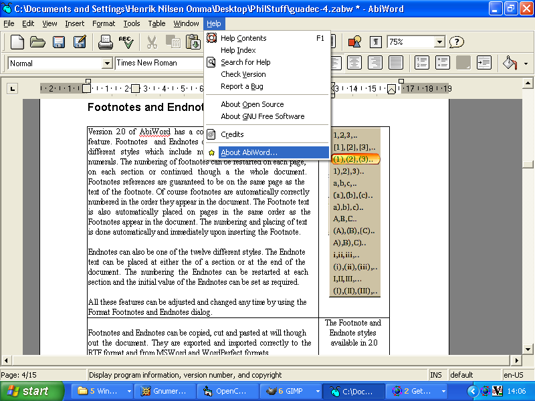Toggle the show paragraph marks button
Viewport: 535px width, 401px height.
[376, 42]
